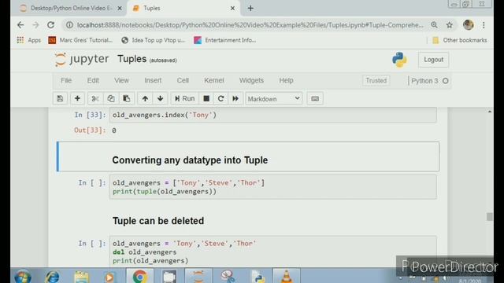Viewport: 504px width, 283px height.
Task: Click the Python 3 kernel status circle
Action: click(x=445, y=81)
